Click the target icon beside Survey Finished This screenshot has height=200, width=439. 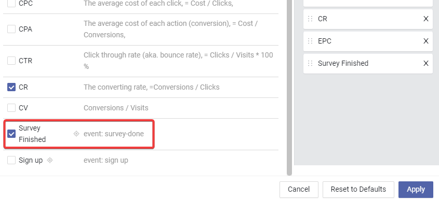[76, 134]
